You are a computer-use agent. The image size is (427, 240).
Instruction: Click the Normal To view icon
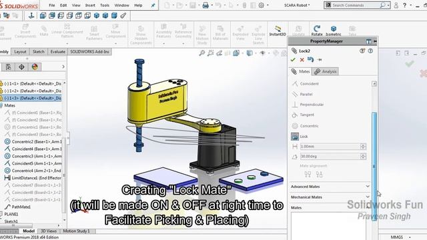[x=31, y=16]
